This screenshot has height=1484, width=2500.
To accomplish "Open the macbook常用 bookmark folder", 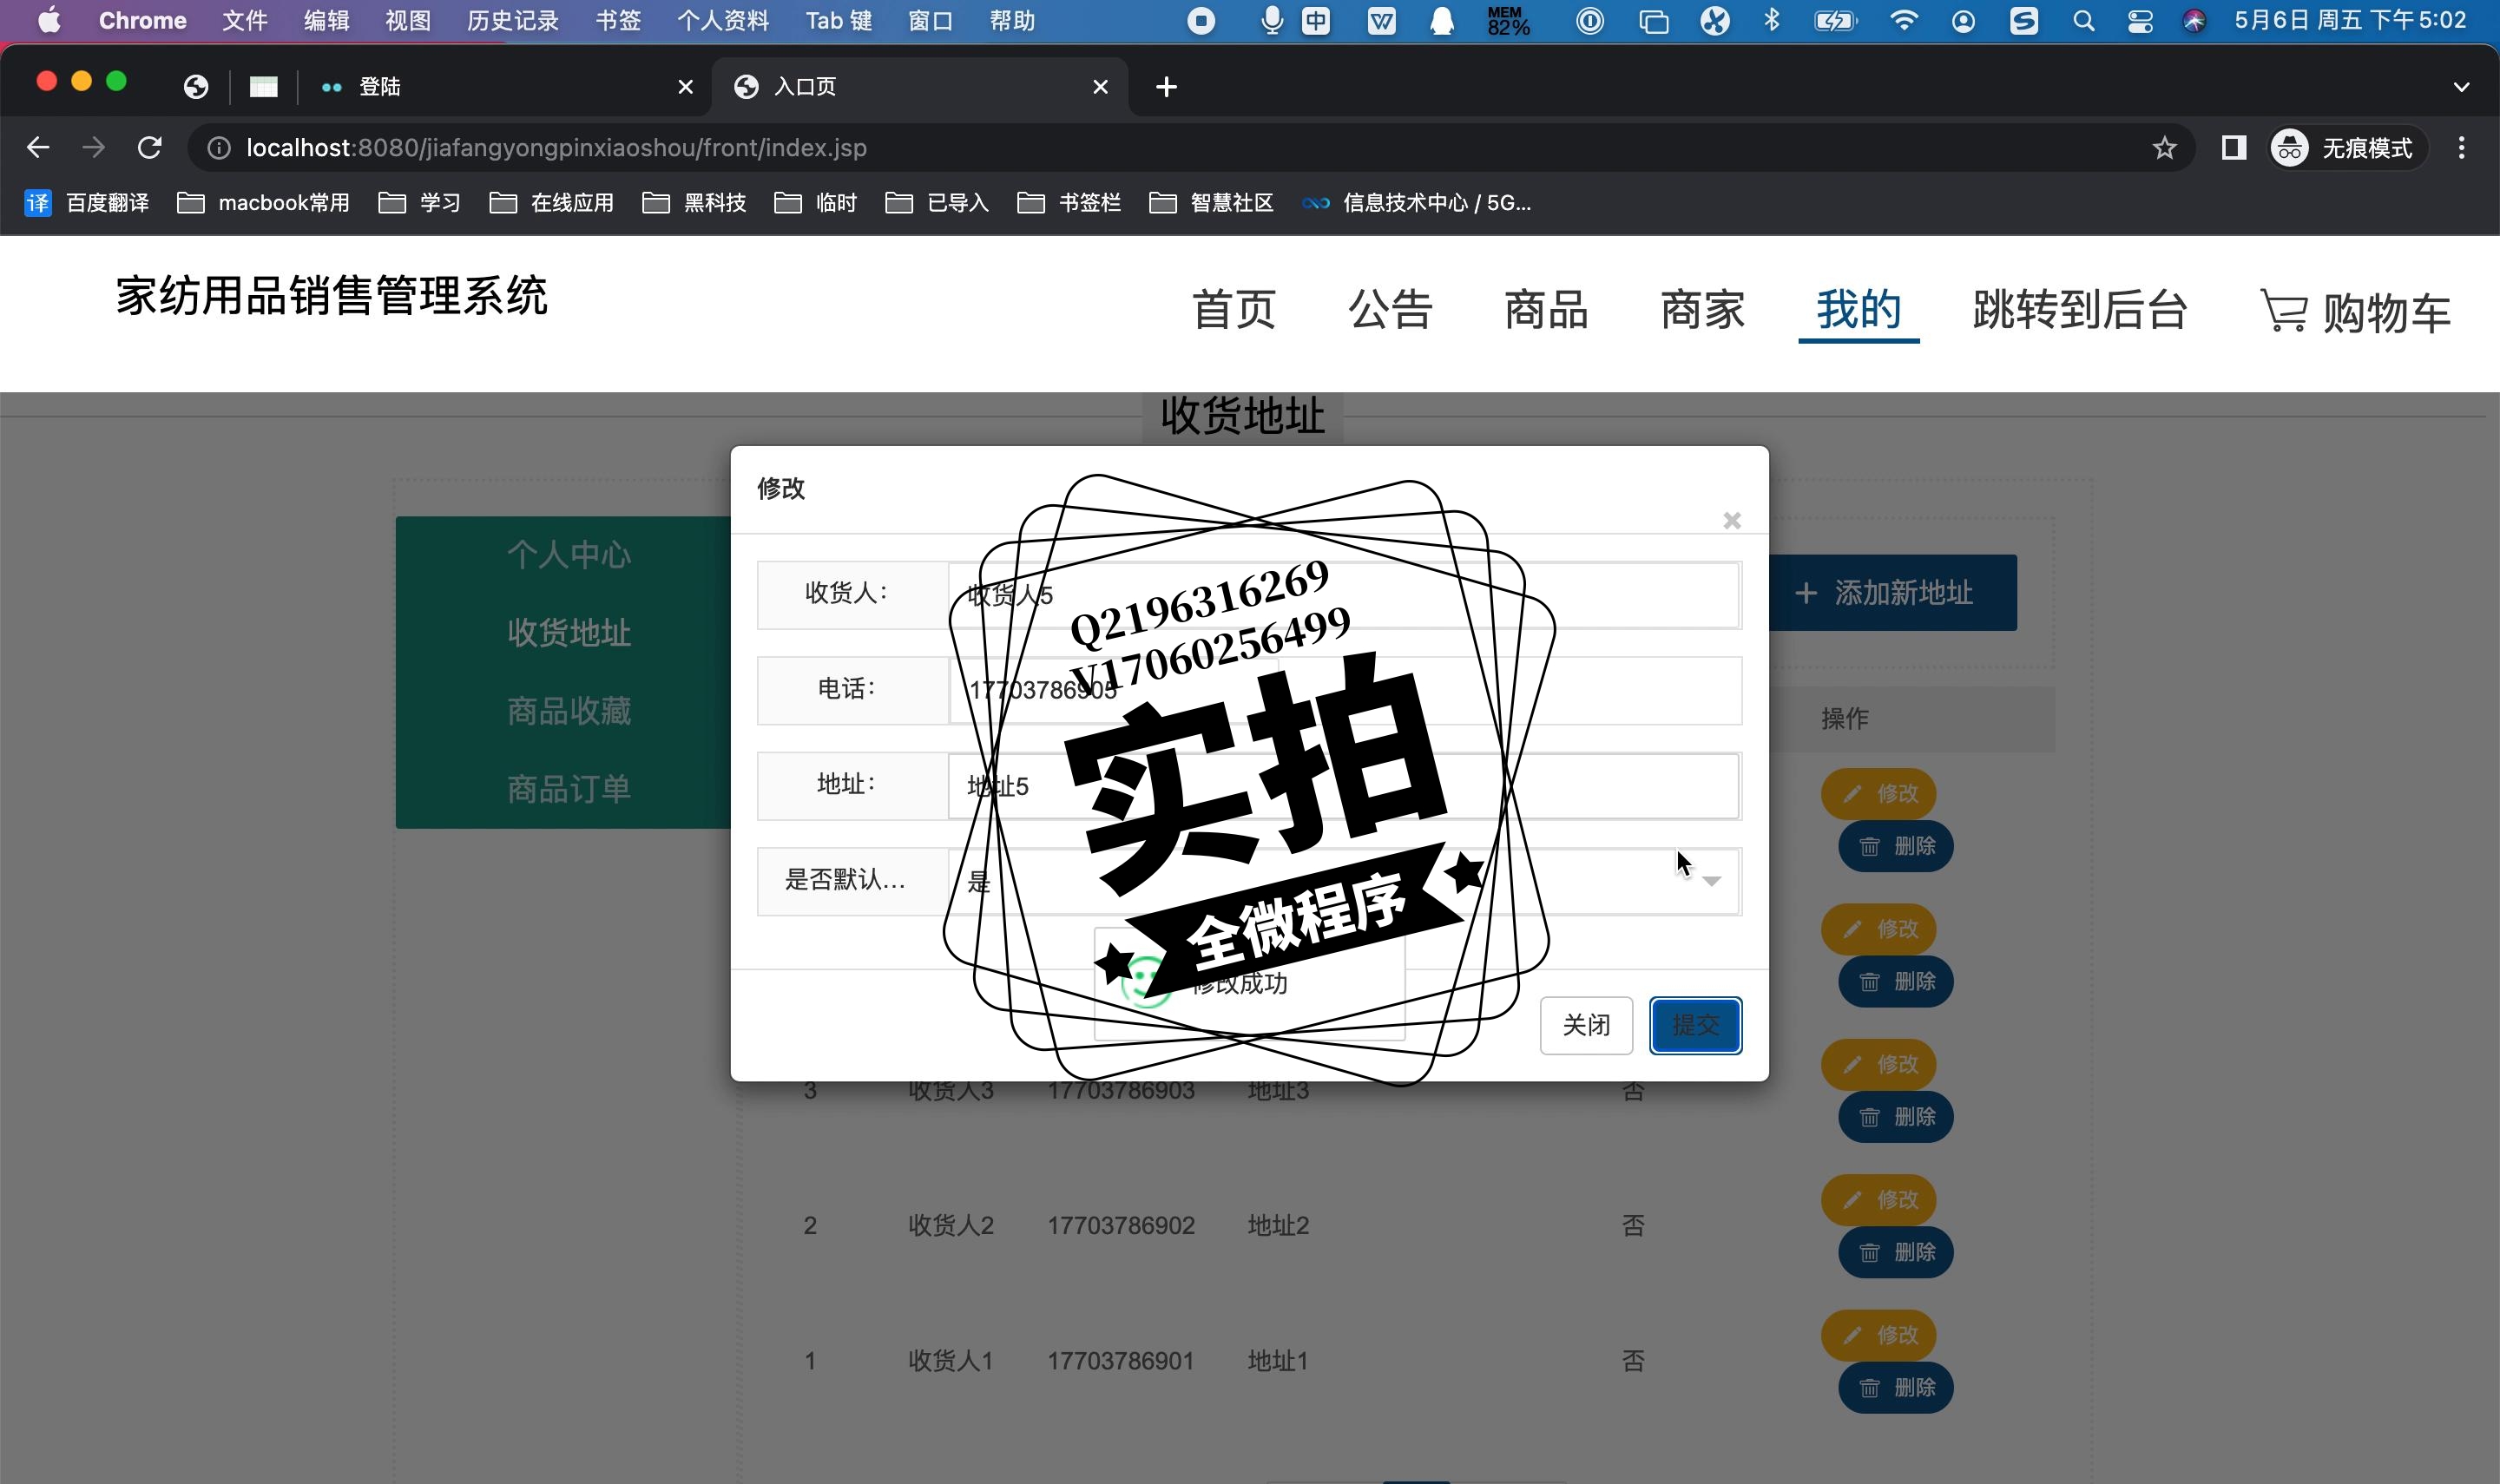I will click(263, 203).
